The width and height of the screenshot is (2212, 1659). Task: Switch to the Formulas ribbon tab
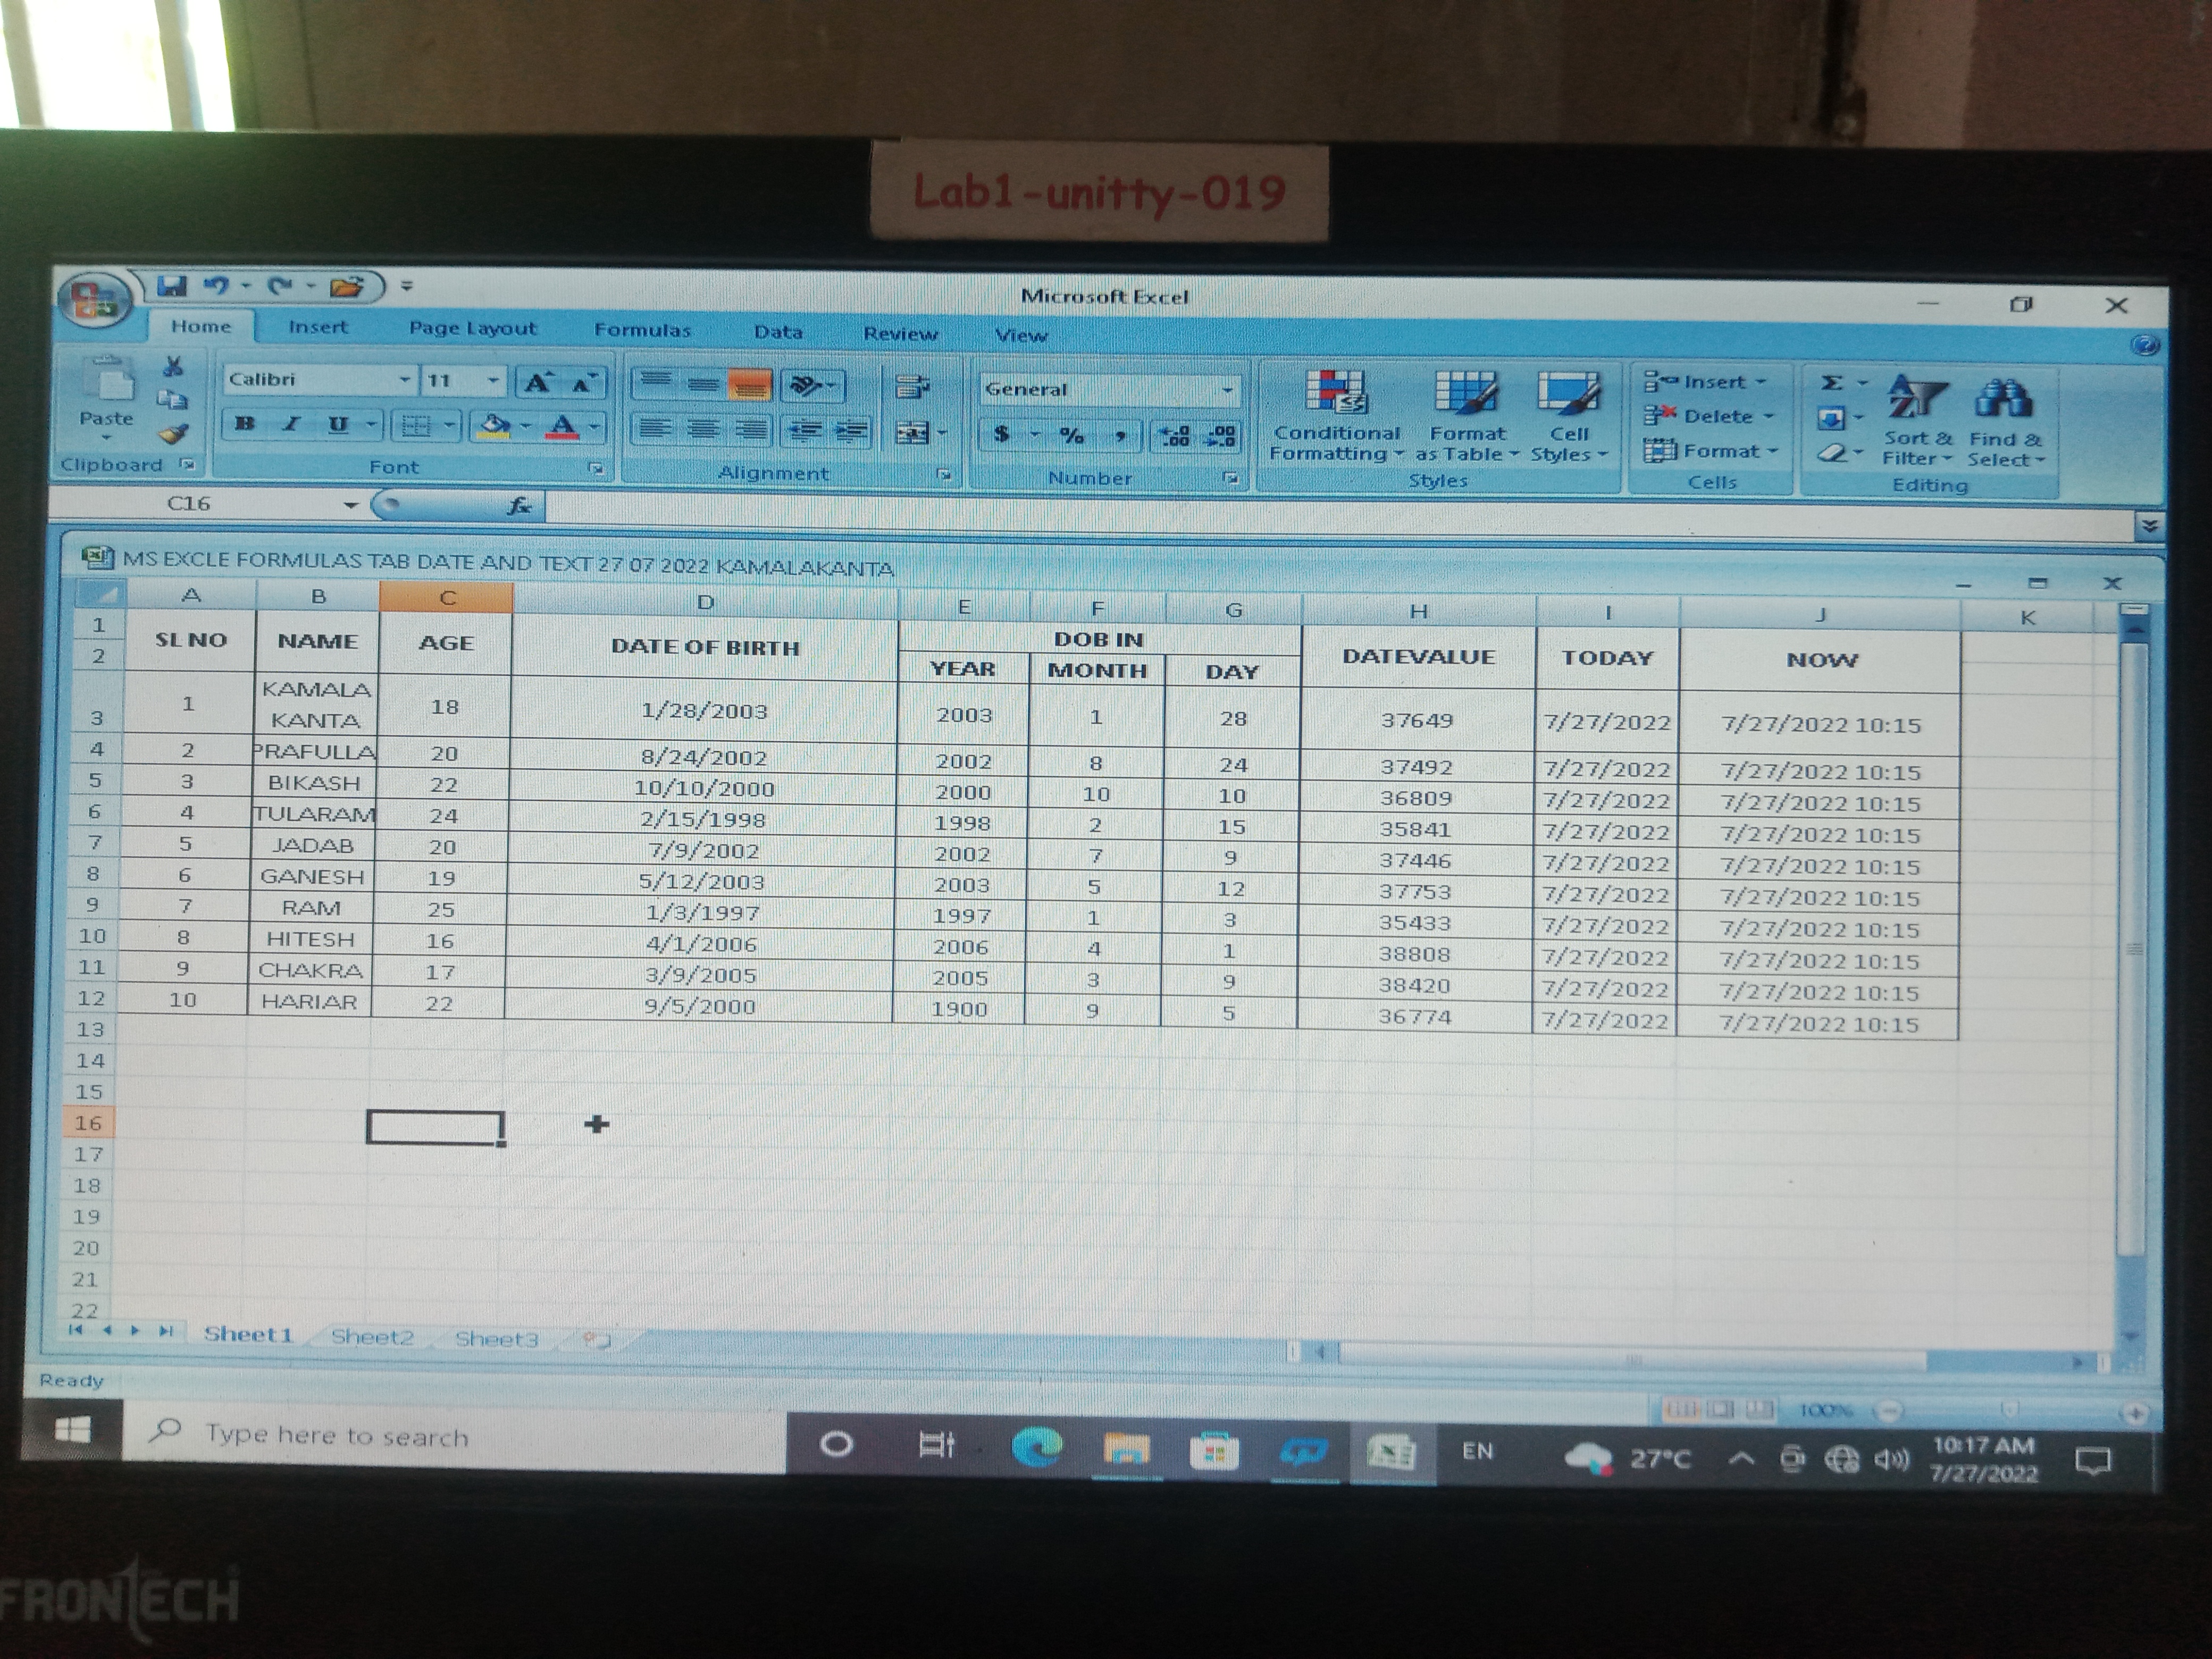pyautogui.click(x=642, y=330)
